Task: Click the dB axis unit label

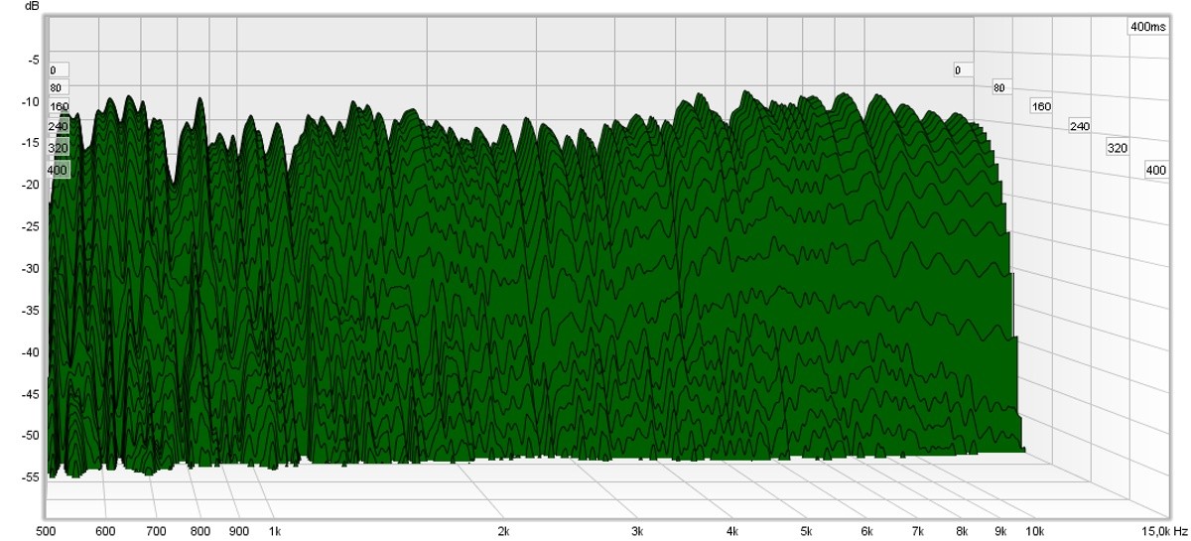Action: [34, 6]
